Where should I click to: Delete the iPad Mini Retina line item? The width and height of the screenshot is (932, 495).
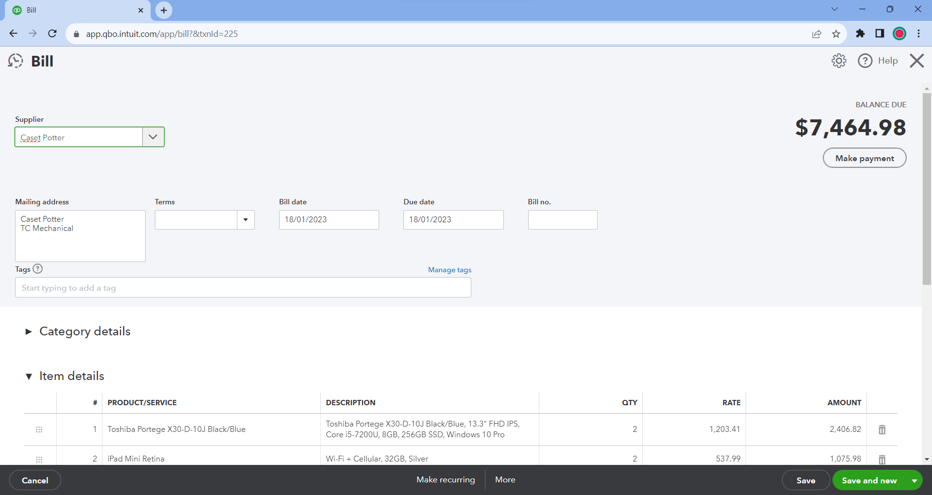[x=882, y=459]
